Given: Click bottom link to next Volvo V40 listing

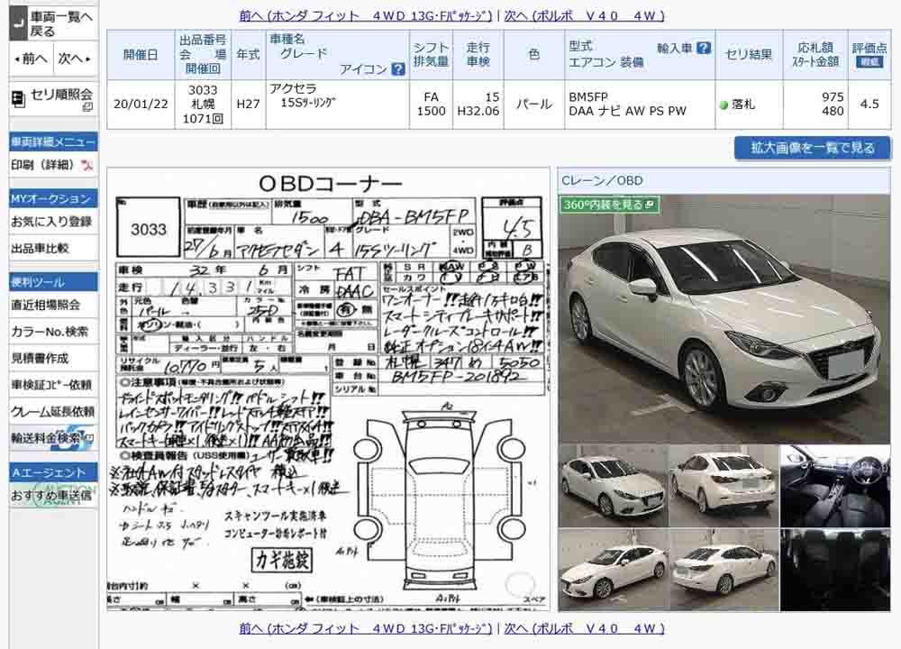Looking at the screenshot, I should click(585, 629).
